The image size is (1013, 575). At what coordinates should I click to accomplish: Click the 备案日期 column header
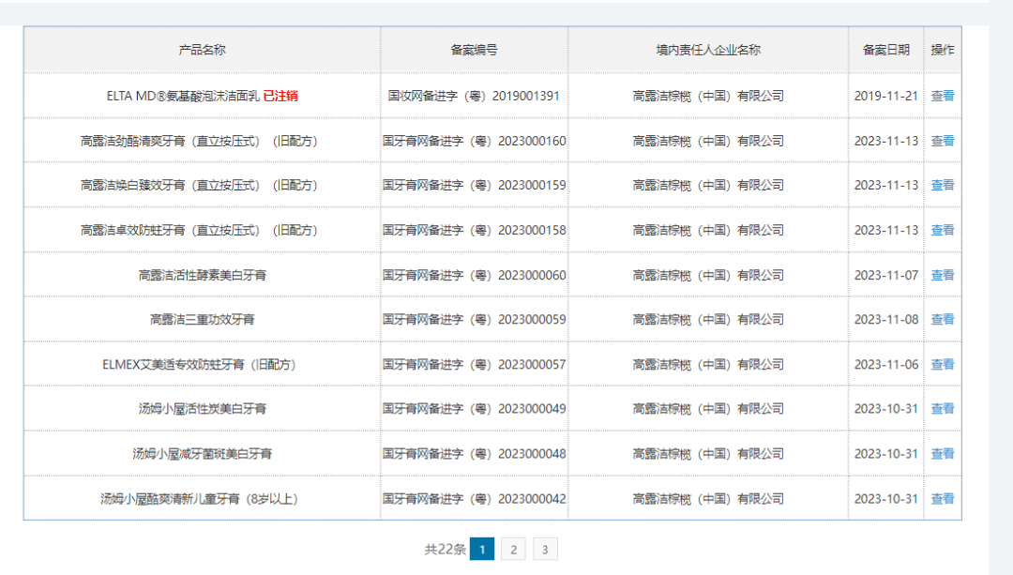tap(886, 50)
